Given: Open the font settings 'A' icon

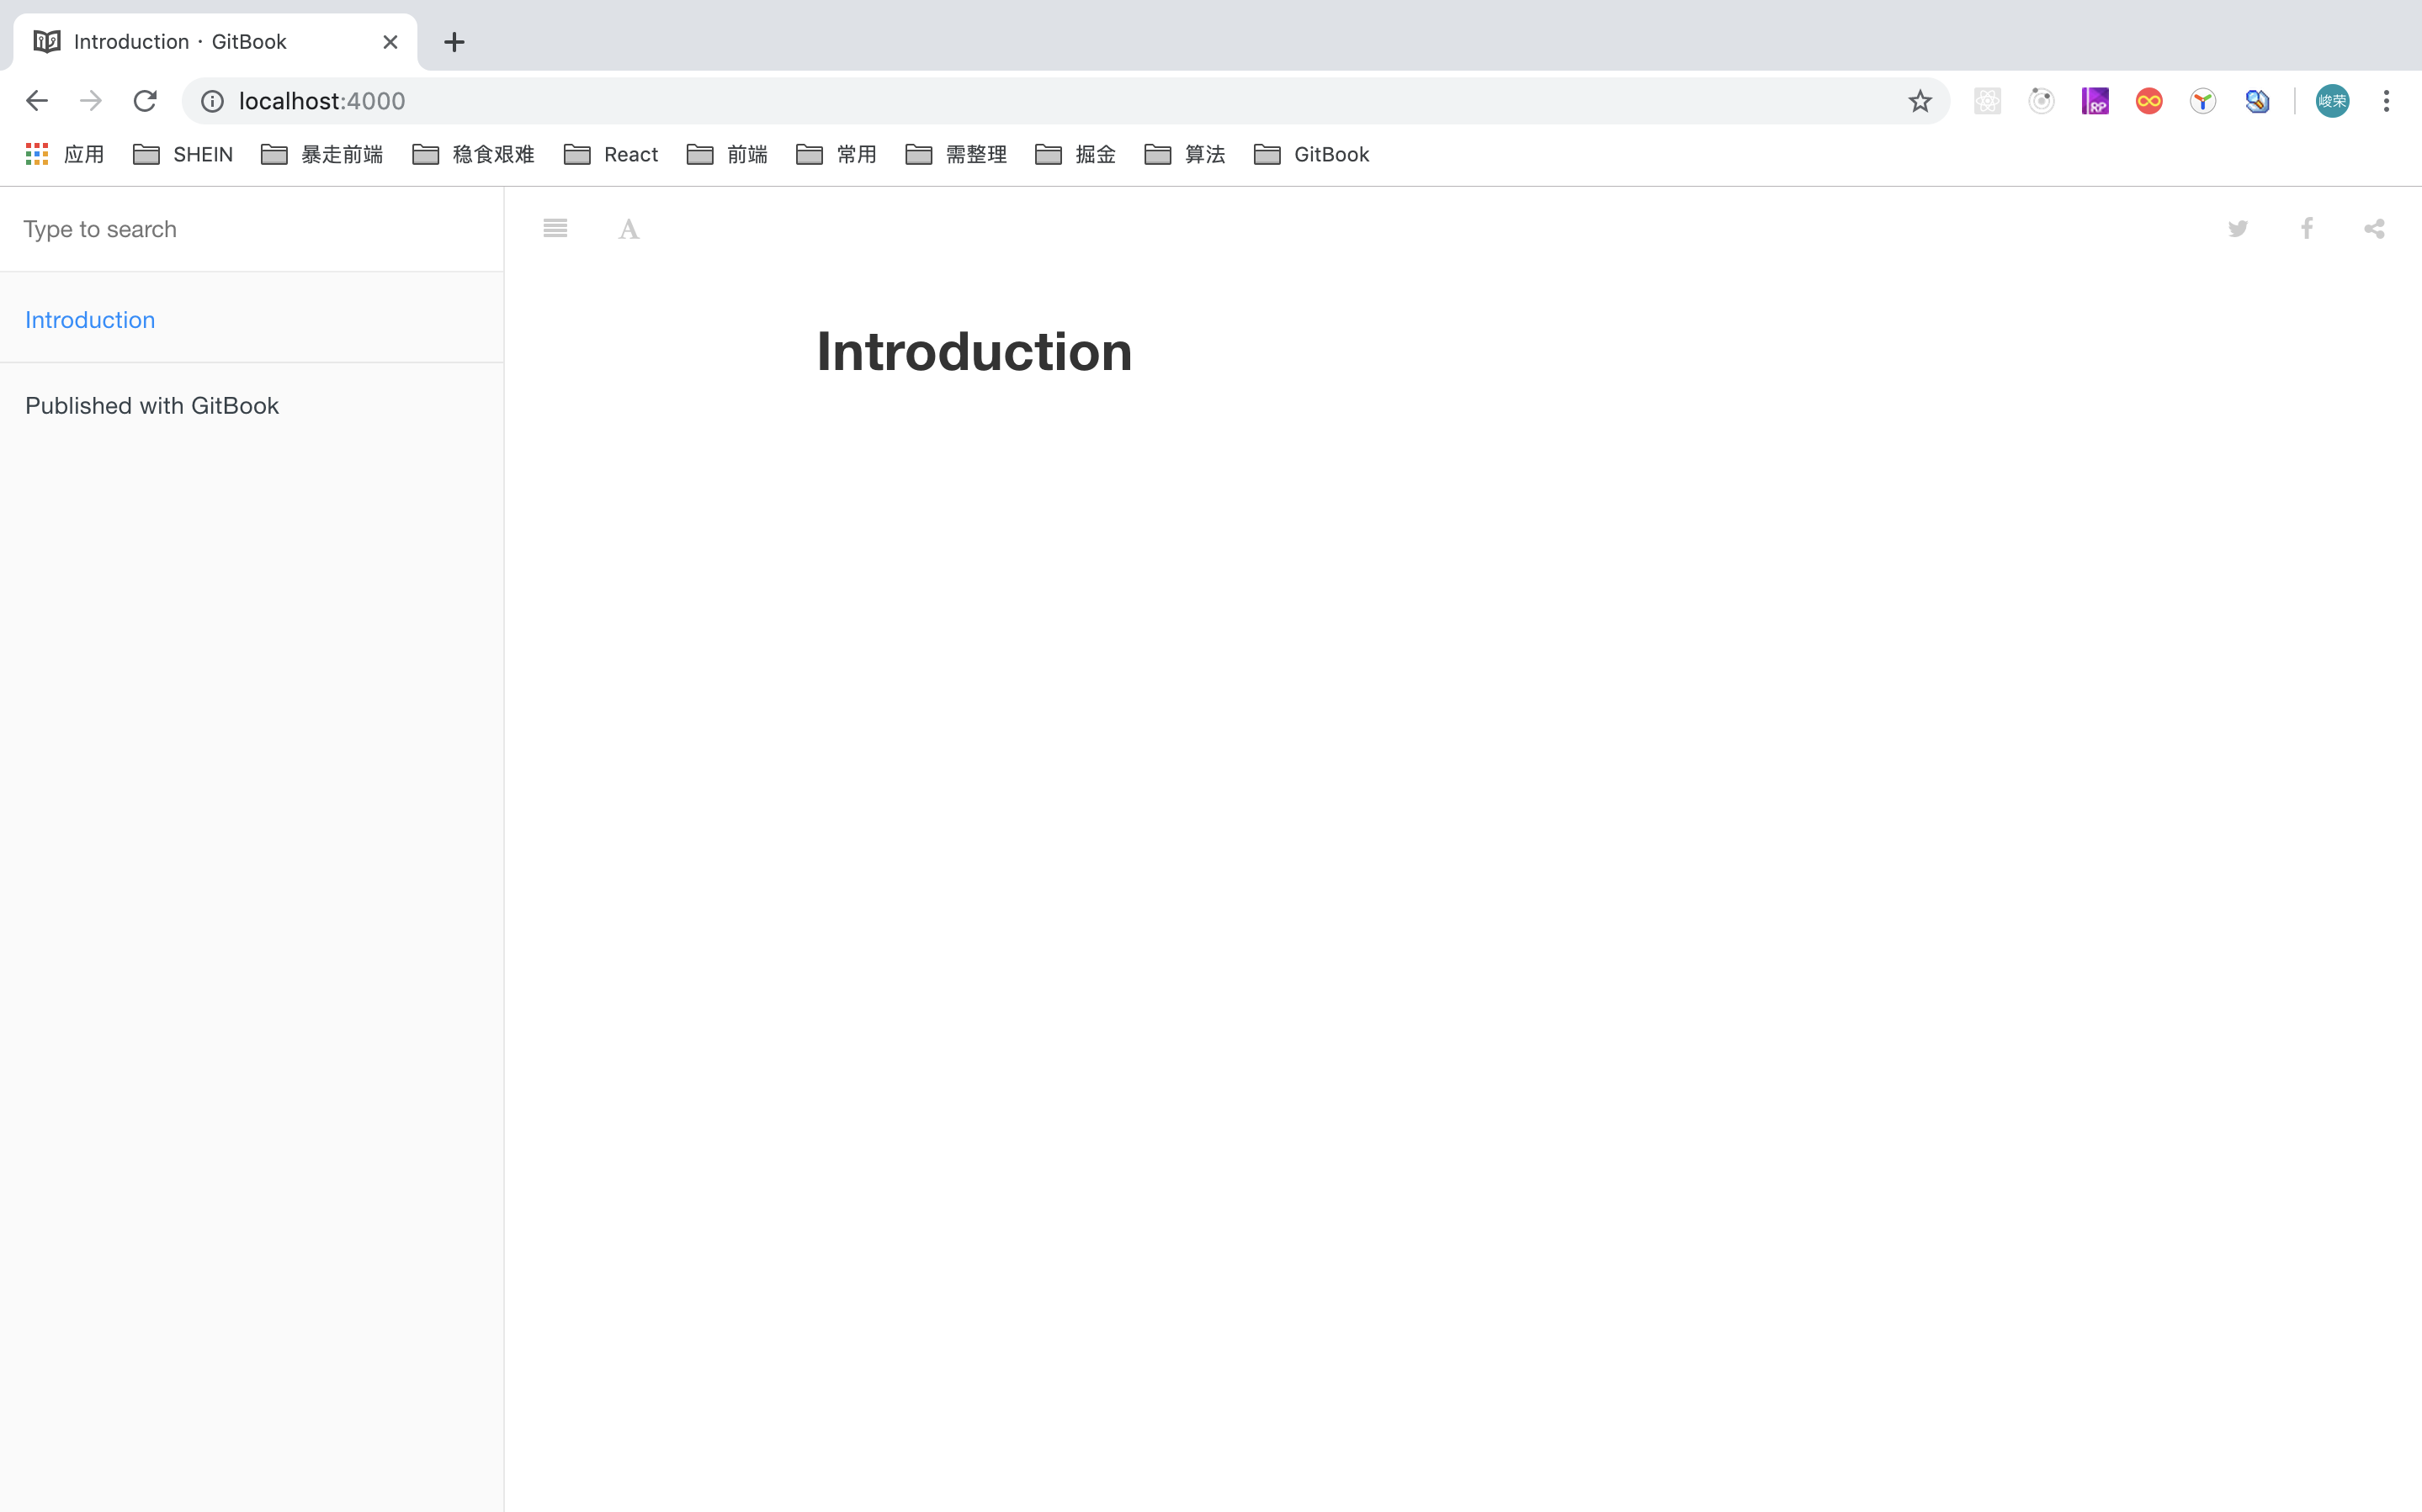Looking at the screenshot, I should pos(629,230).
